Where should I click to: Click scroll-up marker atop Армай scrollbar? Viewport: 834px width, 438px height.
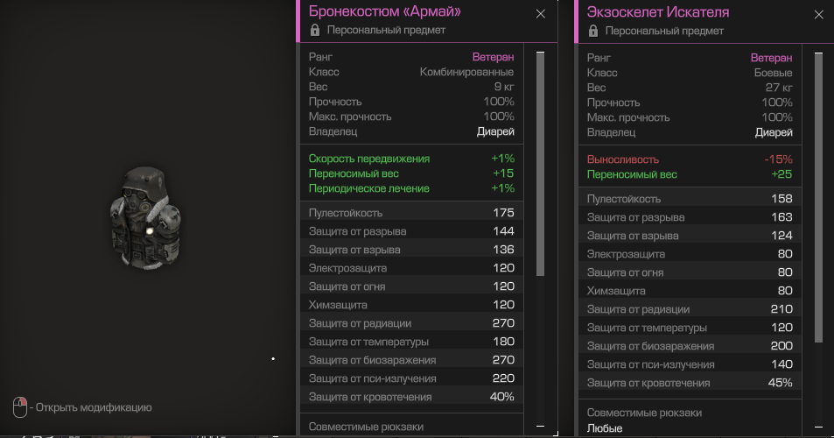point(540,53)
